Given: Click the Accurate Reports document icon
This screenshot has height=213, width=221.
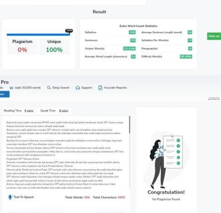Looking at the screenshot, I should click(x=100, y=87).
